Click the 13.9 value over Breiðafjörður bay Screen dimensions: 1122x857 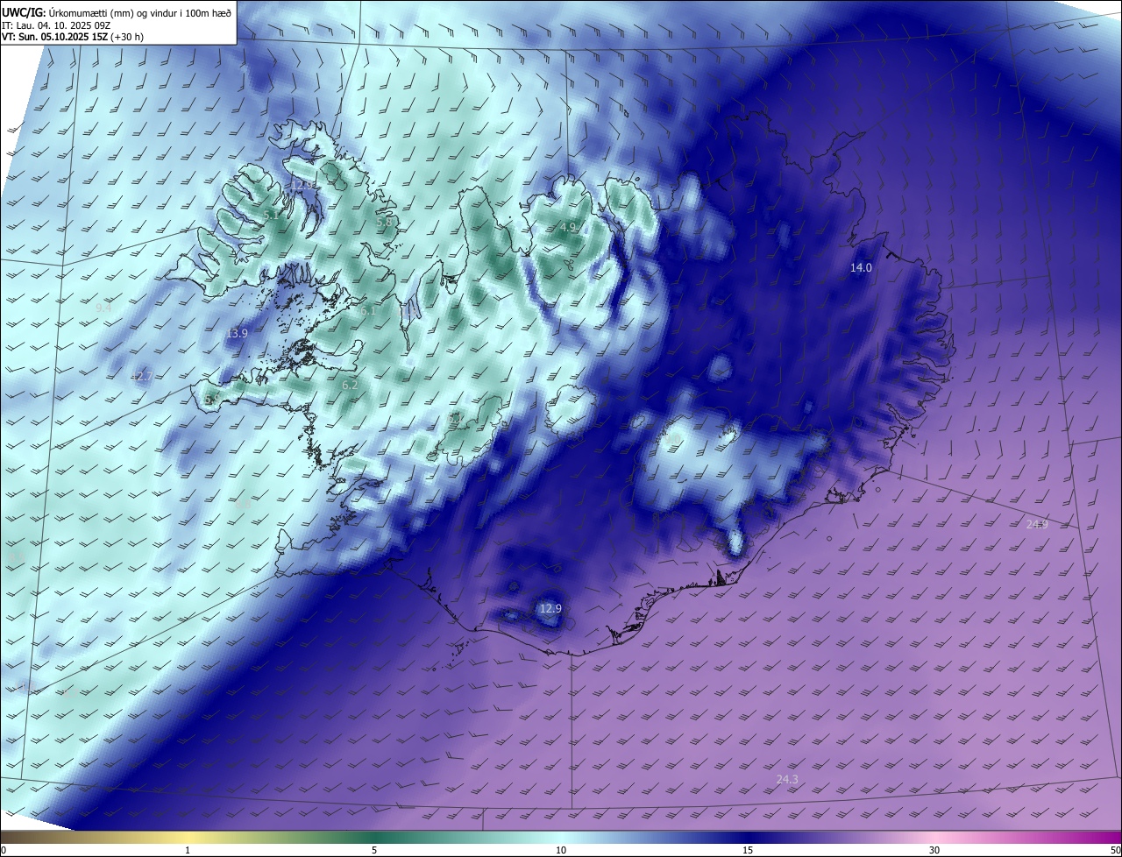click(x=236, y=334)
